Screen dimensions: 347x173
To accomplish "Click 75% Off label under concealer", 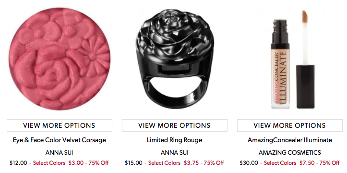I will click(330, 163).
